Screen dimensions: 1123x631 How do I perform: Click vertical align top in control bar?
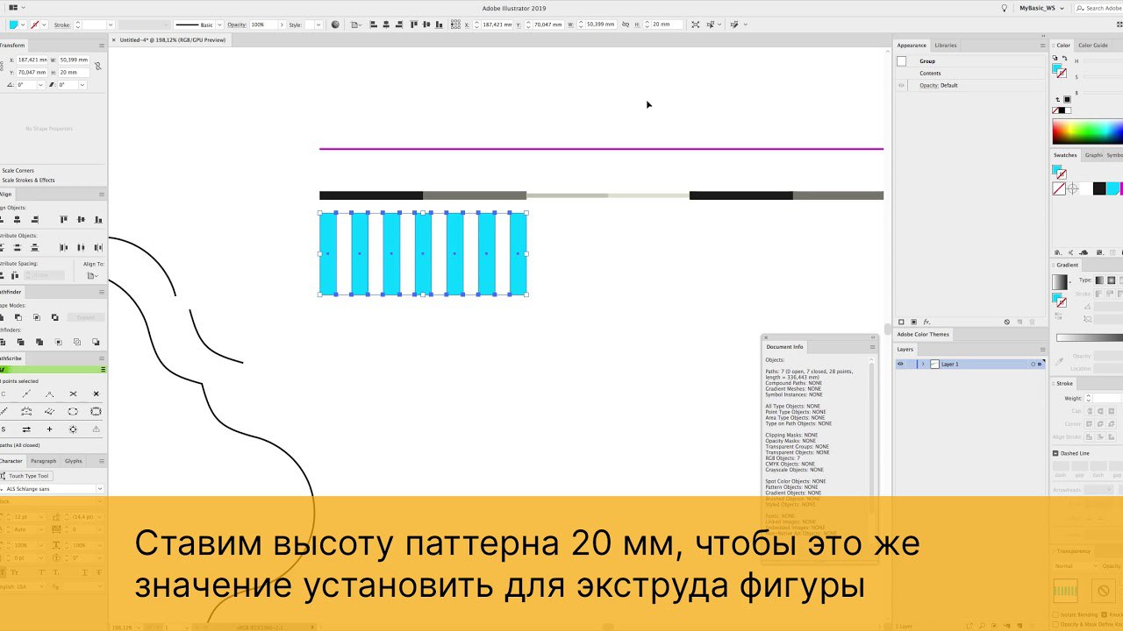point(414,25)
